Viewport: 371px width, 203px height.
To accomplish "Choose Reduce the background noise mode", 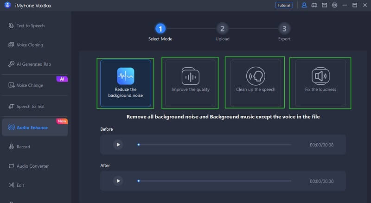I will pyautogui.click(x=125, y=83).
